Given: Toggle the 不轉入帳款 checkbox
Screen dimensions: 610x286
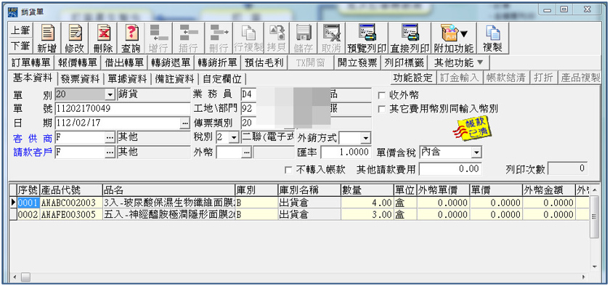Looking at the screenshot, I should click(288, 170).
